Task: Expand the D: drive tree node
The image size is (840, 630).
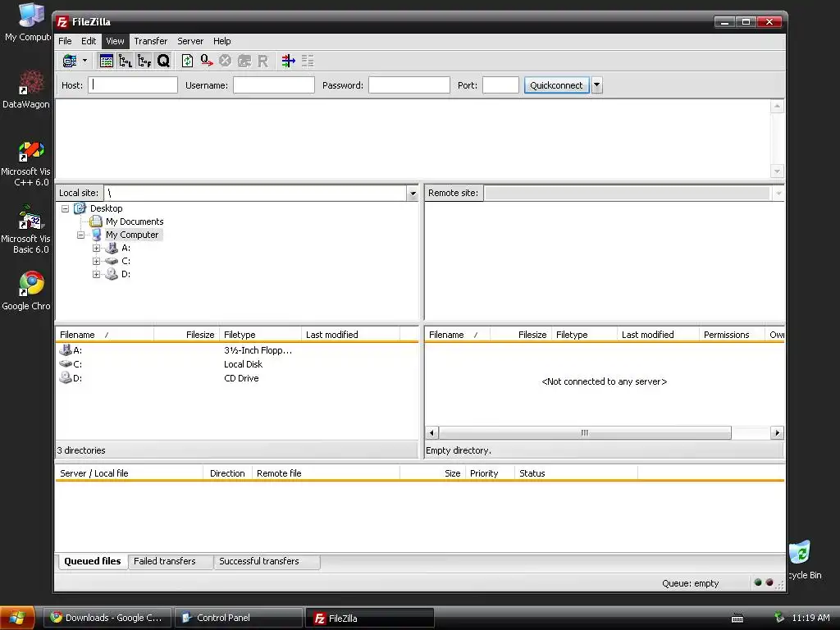Action: [x=97, y=274]
